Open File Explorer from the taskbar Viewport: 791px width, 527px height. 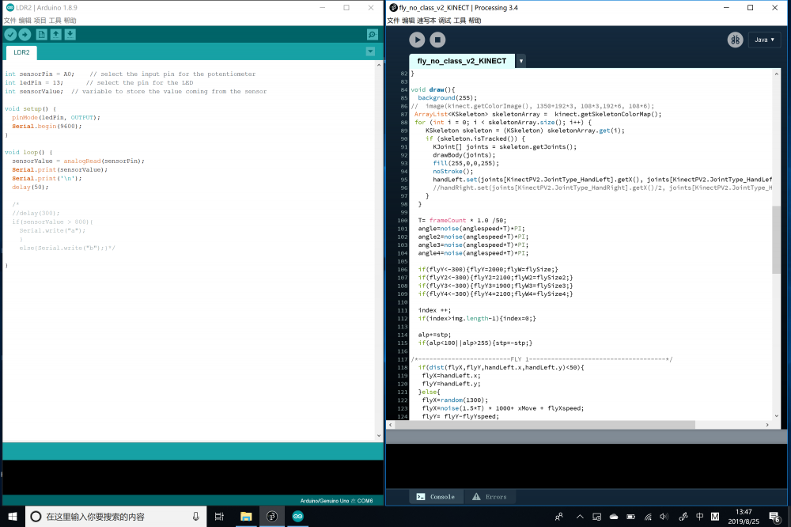tap(246, 517)
